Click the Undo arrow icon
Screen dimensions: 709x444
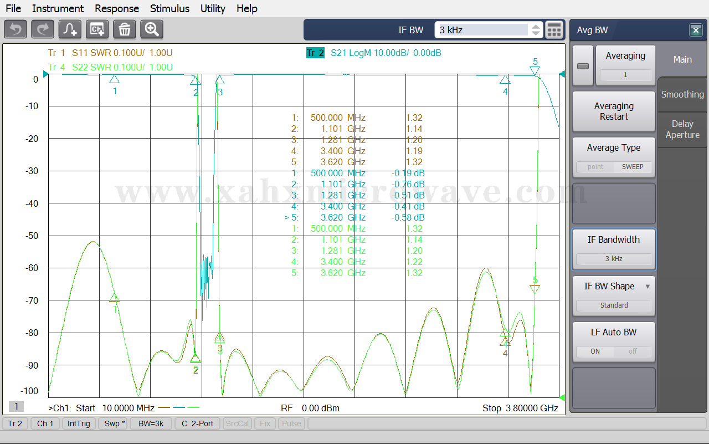16,29
